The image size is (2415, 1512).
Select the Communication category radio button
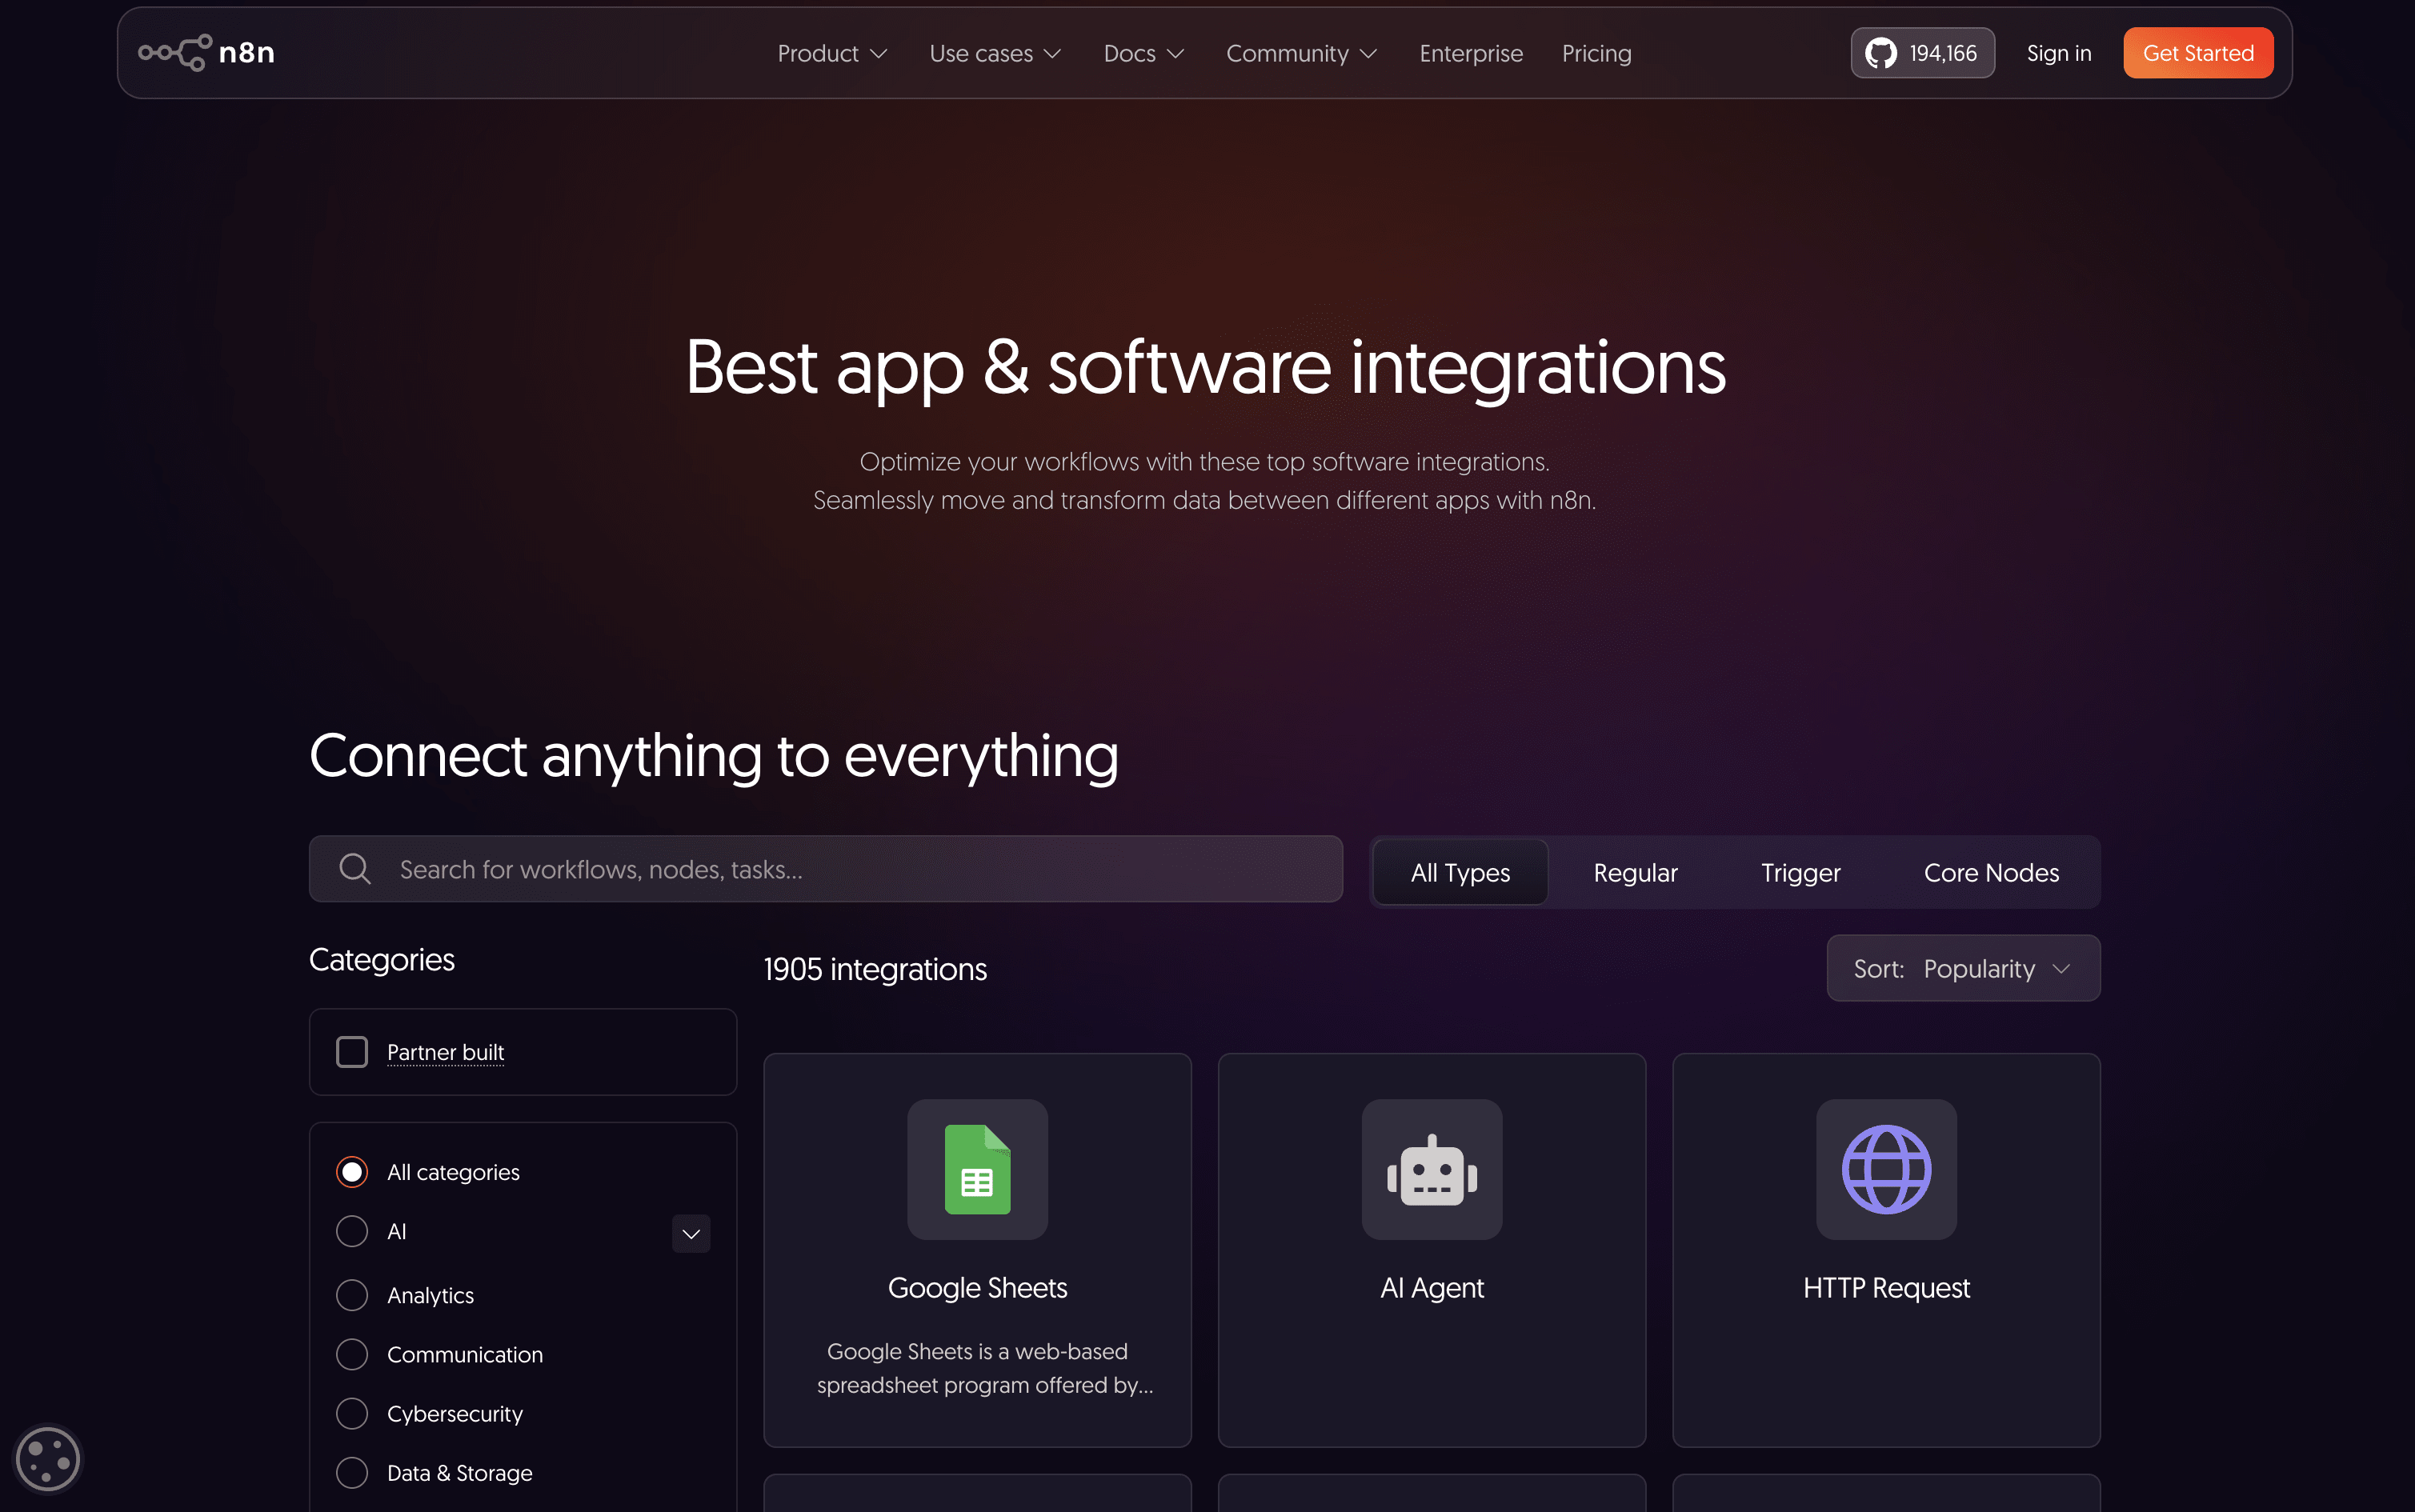point(352,1354)
